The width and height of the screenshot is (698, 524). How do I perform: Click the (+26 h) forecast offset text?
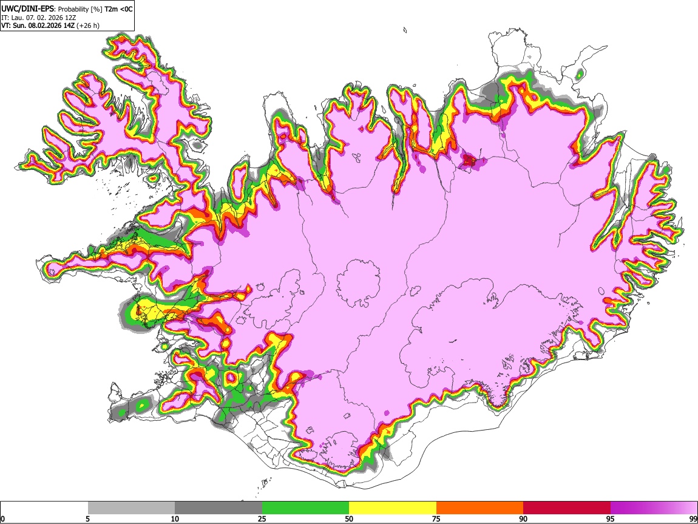pos(88,26)
